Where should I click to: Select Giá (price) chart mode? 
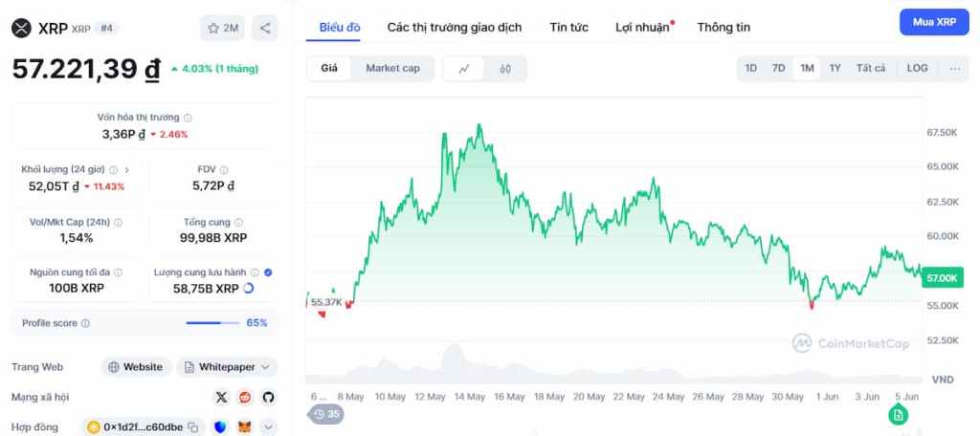coord(329,69)
